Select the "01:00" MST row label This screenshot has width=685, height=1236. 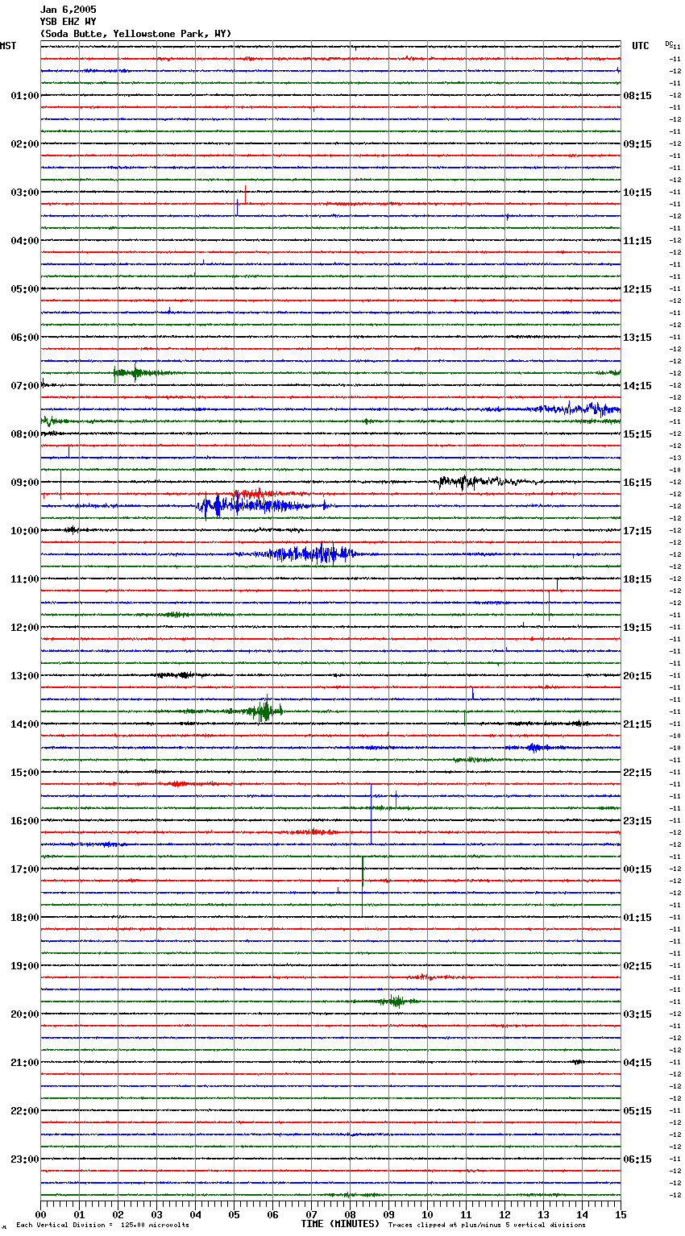pos(25,96)
